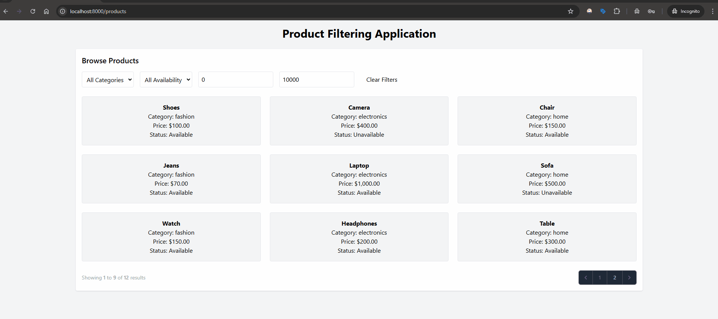Click the Incognito profile indicator
Screen dimensions: 718x319
tap(686, 11)
